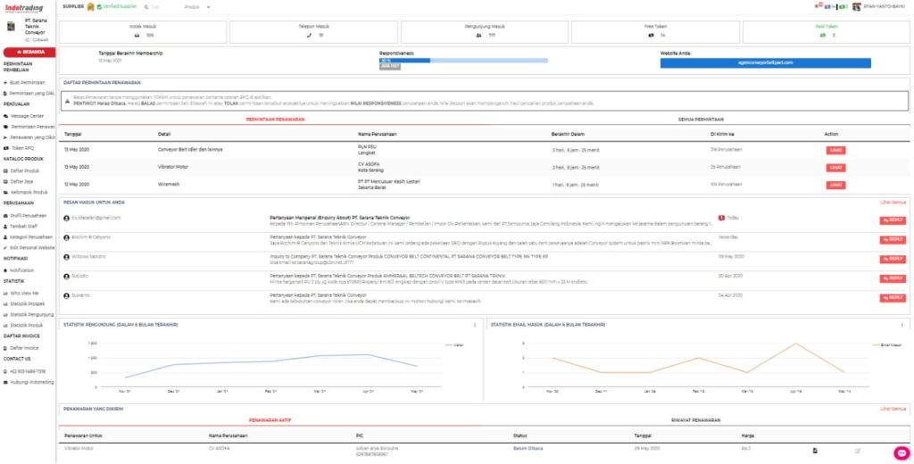The image size is (914, 464).
Task: Click the Responsiveness progress bar
Action: pos(463,60)
